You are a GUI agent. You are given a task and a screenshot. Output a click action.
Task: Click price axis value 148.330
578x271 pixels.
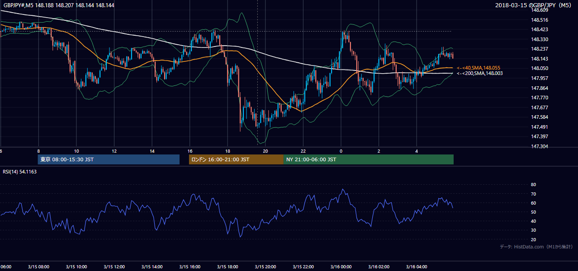click(x=539, y=40)
